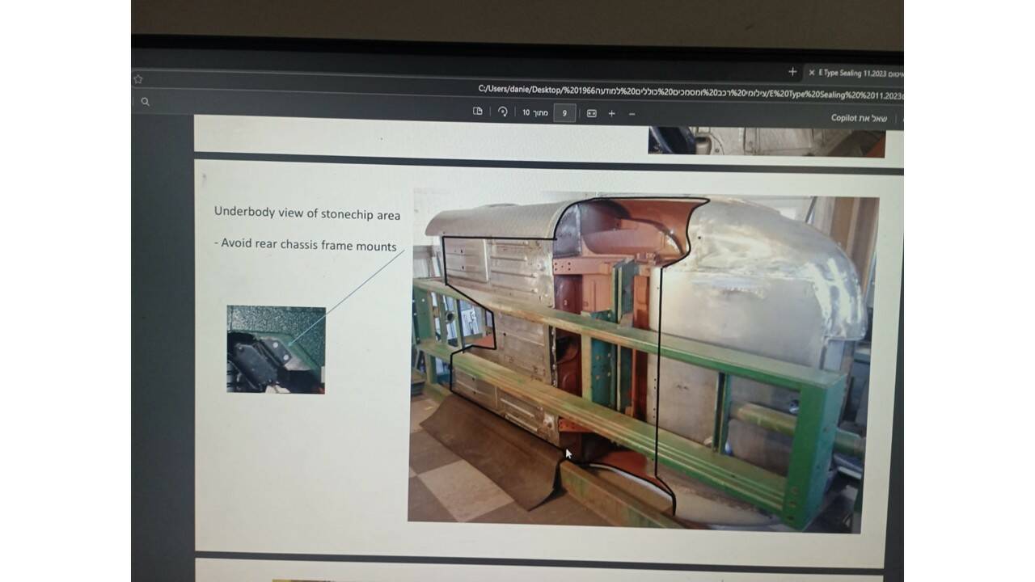The width and height of the screenshot is (1035, 582).
Task: Open the PDF search magnifier
Action: tap(146, 102)
